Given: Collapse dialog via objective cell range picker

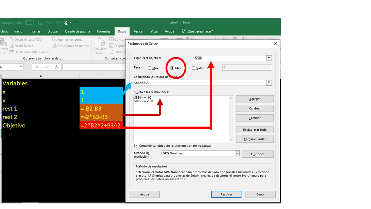Looking at the screenshot, I should point(269,58).
